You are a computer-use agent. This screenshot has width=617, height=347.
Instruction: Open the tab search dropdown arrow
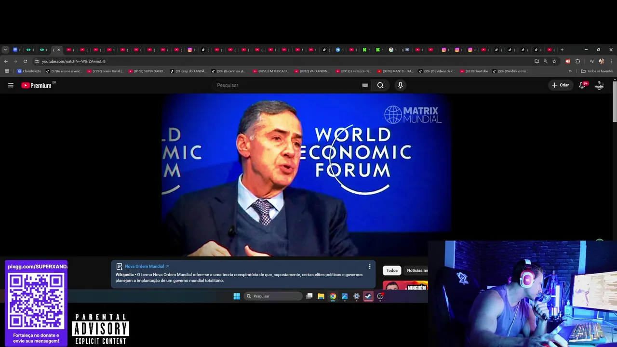[x=5, y=50]
